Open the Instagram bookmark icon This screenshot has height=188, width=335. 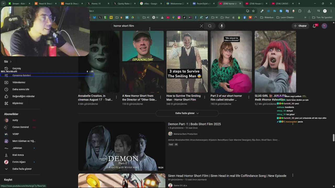tap(179, 17)
